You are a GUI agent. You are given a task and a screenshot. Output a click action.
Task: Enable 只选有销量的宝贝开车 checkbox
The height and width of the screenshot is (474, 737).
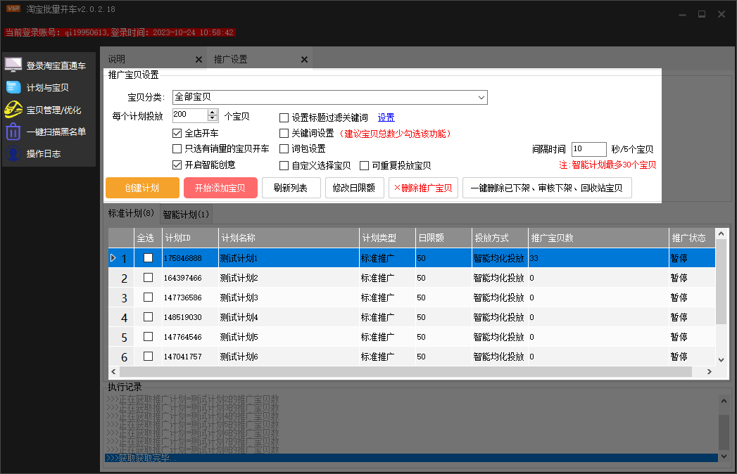pos(177,148)
